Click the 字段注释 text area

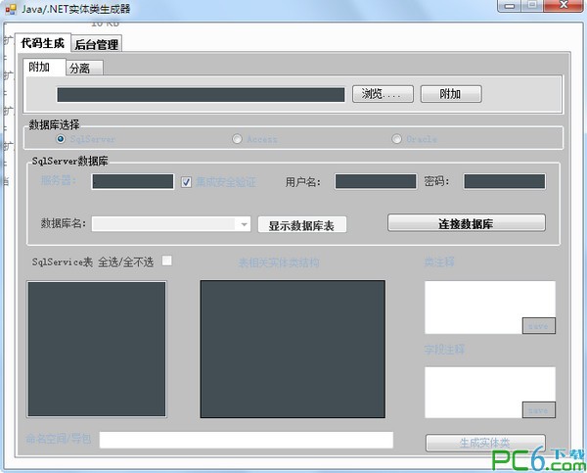(x=490, y=392)
